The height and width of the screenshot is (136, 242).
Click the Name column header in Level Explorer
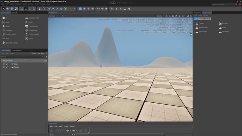tap(25, 61)
